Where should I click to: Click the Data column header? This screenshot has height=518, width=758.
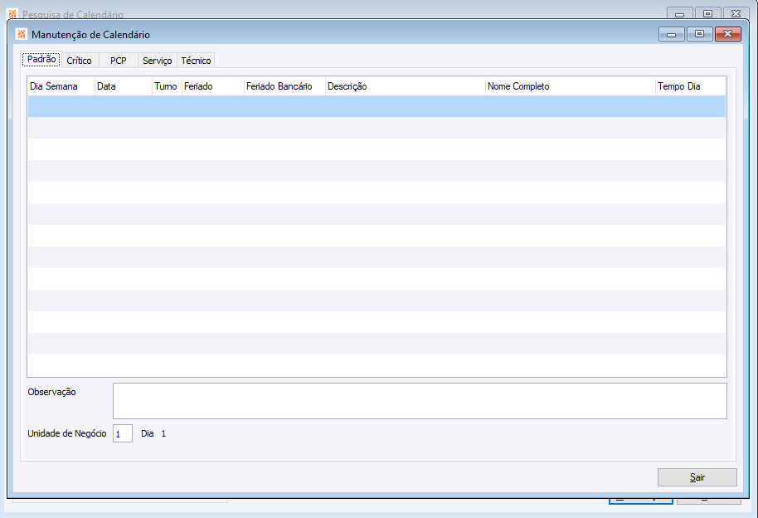click(124, 86)
